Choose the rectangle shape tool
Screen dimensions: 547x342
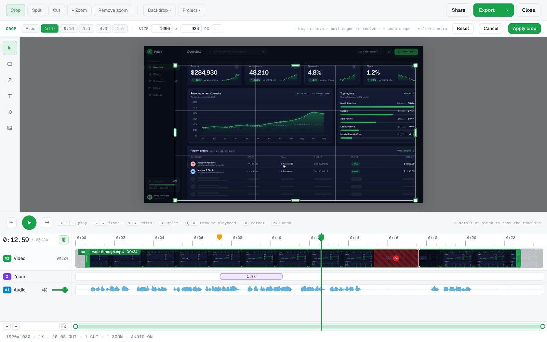tap(10, 64)
